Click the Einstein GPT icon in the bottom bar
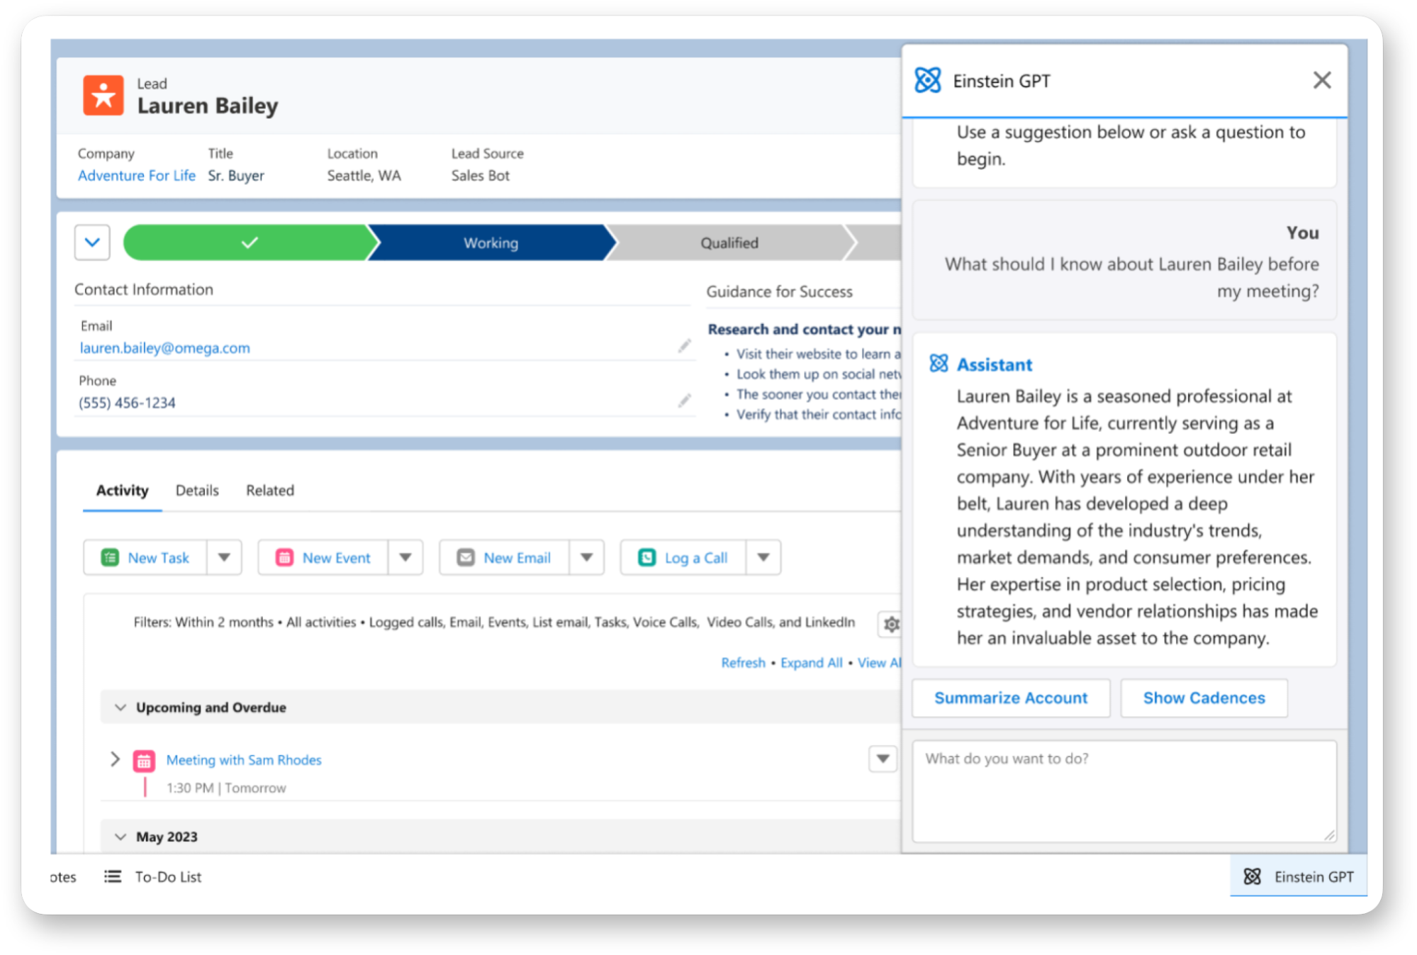The image size is (1417, 955). click(1253, 876)
